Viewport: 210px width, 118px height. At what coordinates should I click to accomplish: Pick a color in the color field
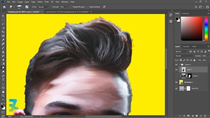(x=191, y=29)
